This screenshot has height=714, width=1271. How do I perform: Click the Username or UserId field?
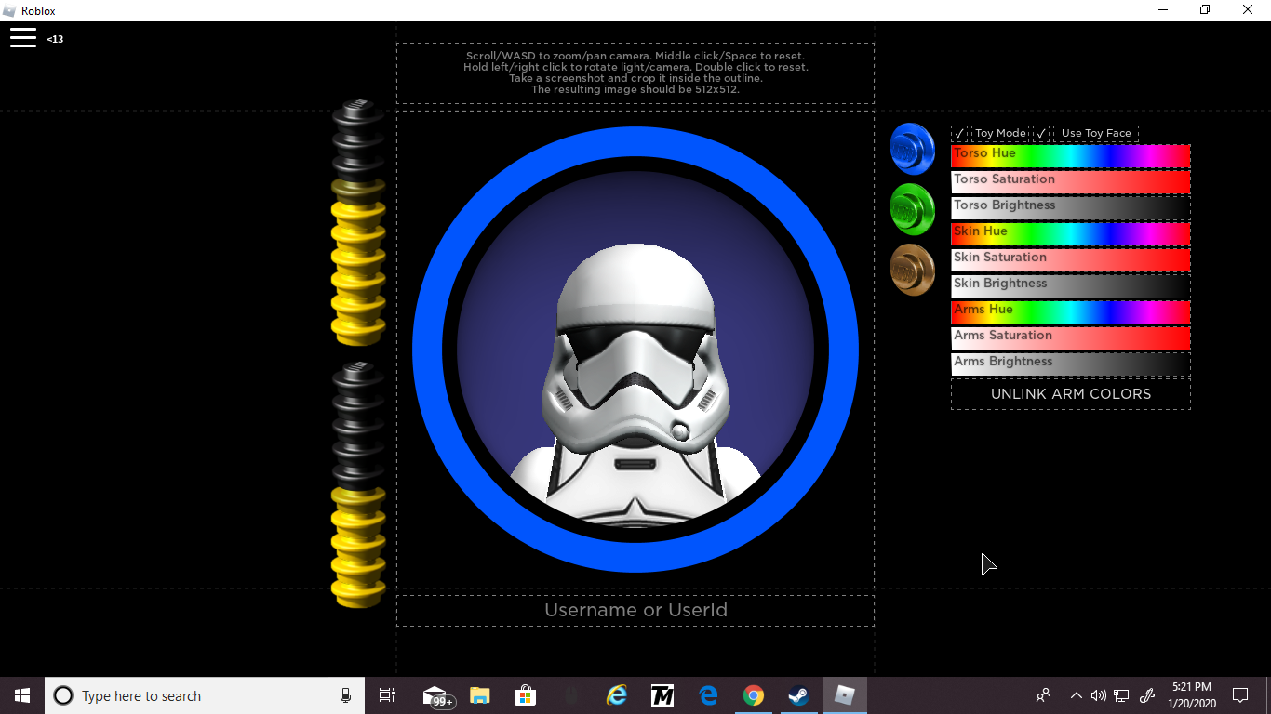point(635,611)
